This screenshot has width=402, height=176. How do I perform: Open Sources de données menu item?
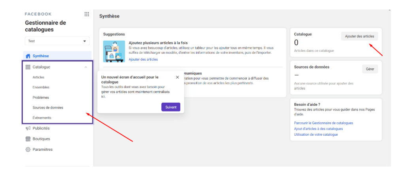48,107
